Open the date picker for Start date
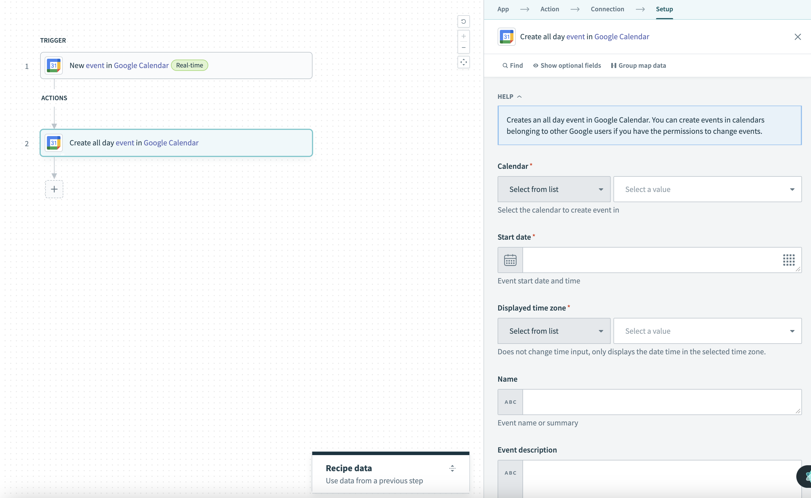Image resolution: width=811 pixels, height=498 pixels. point(510,260)
